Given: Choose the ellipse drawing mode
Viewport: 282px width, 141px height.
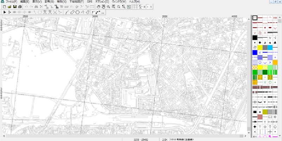Looking at the screenshot, I should 72,12.
